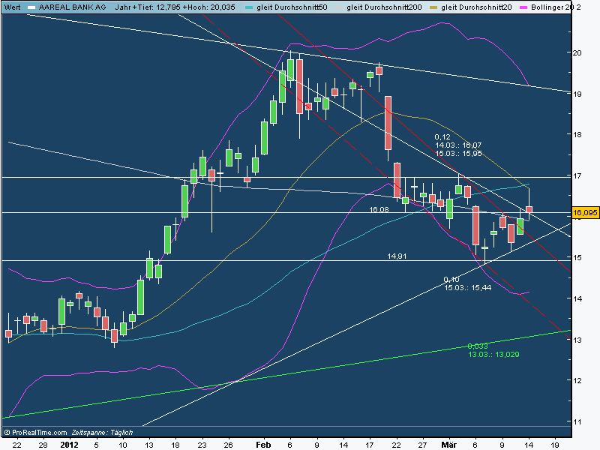Click the 'Zeitspanne: Täglich' timeframe label
The width and height of the screenshot is (600, 450).
click(102, 433)
